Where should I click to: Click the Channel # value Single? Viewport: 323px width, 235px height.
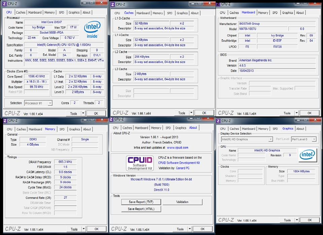tap(85, 139)
